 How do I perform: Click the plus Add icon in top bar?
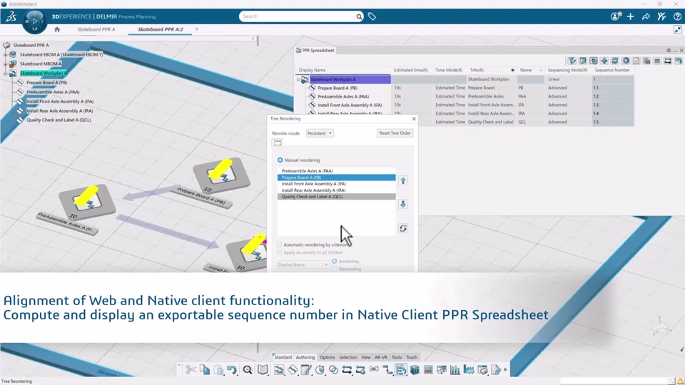point(630,16)
